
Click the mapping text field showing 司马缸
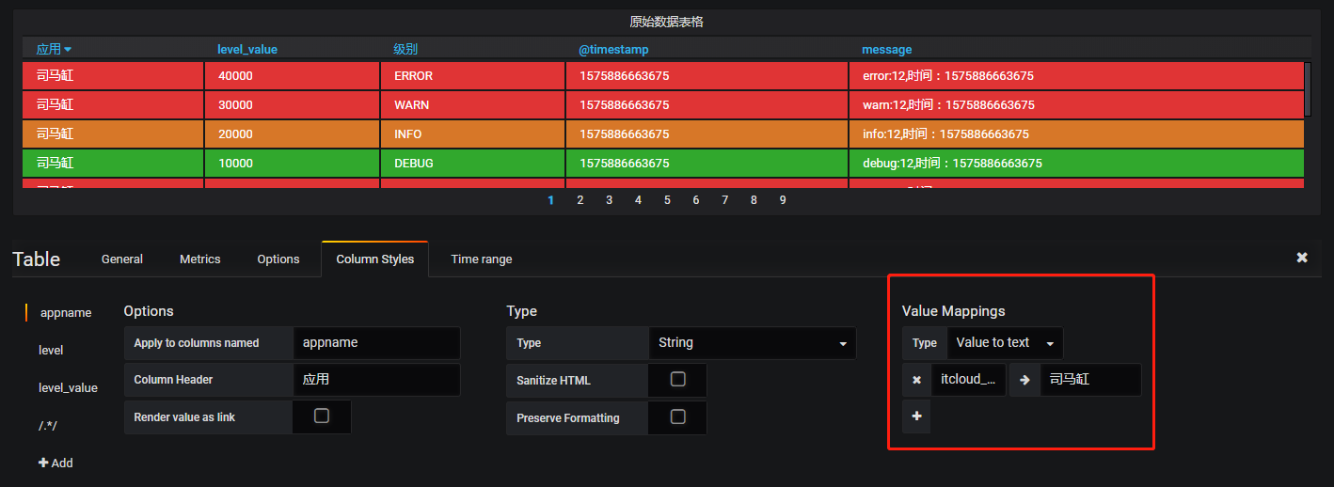pos(1091,380)
